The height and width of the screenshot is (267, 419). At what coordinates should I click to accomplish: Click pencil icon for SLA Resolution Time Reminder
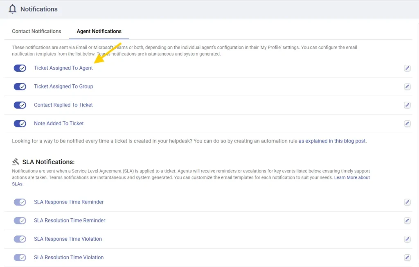(x=407, y=220)
